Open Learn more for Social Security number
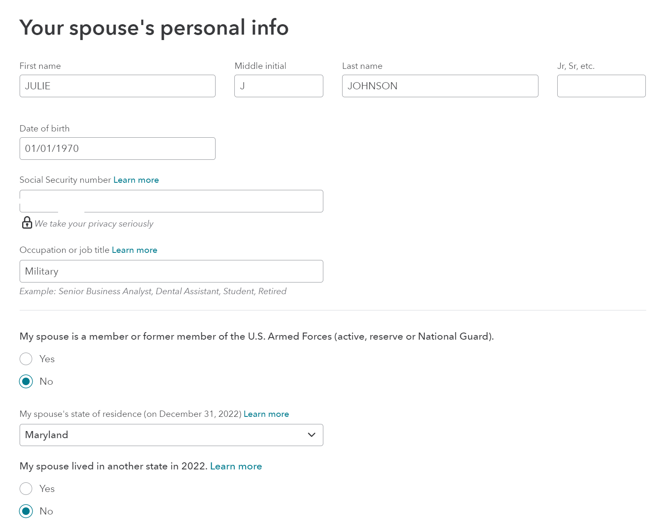 (x=136, y=180)
